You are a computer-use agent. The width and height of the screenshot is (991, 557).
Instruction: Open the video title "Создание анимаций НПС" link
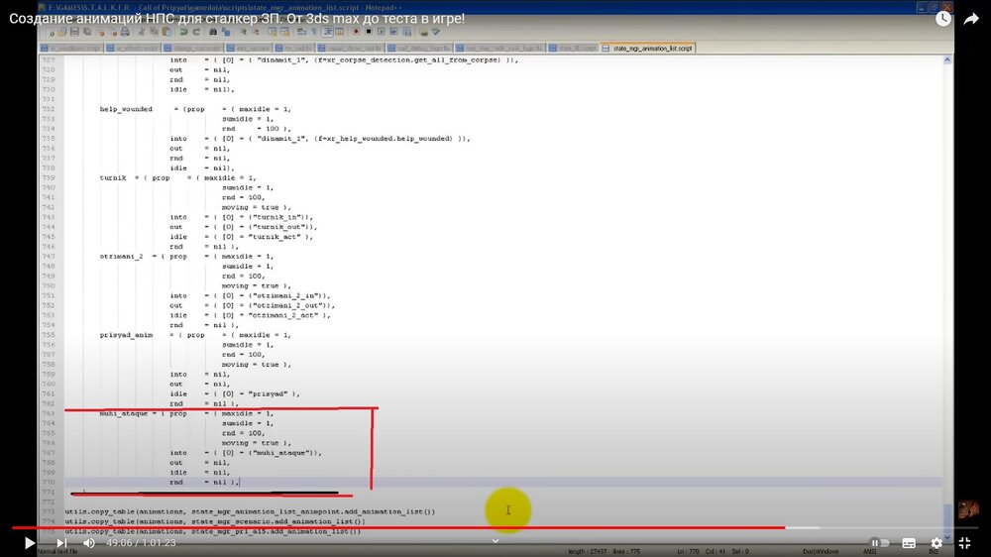237,19
